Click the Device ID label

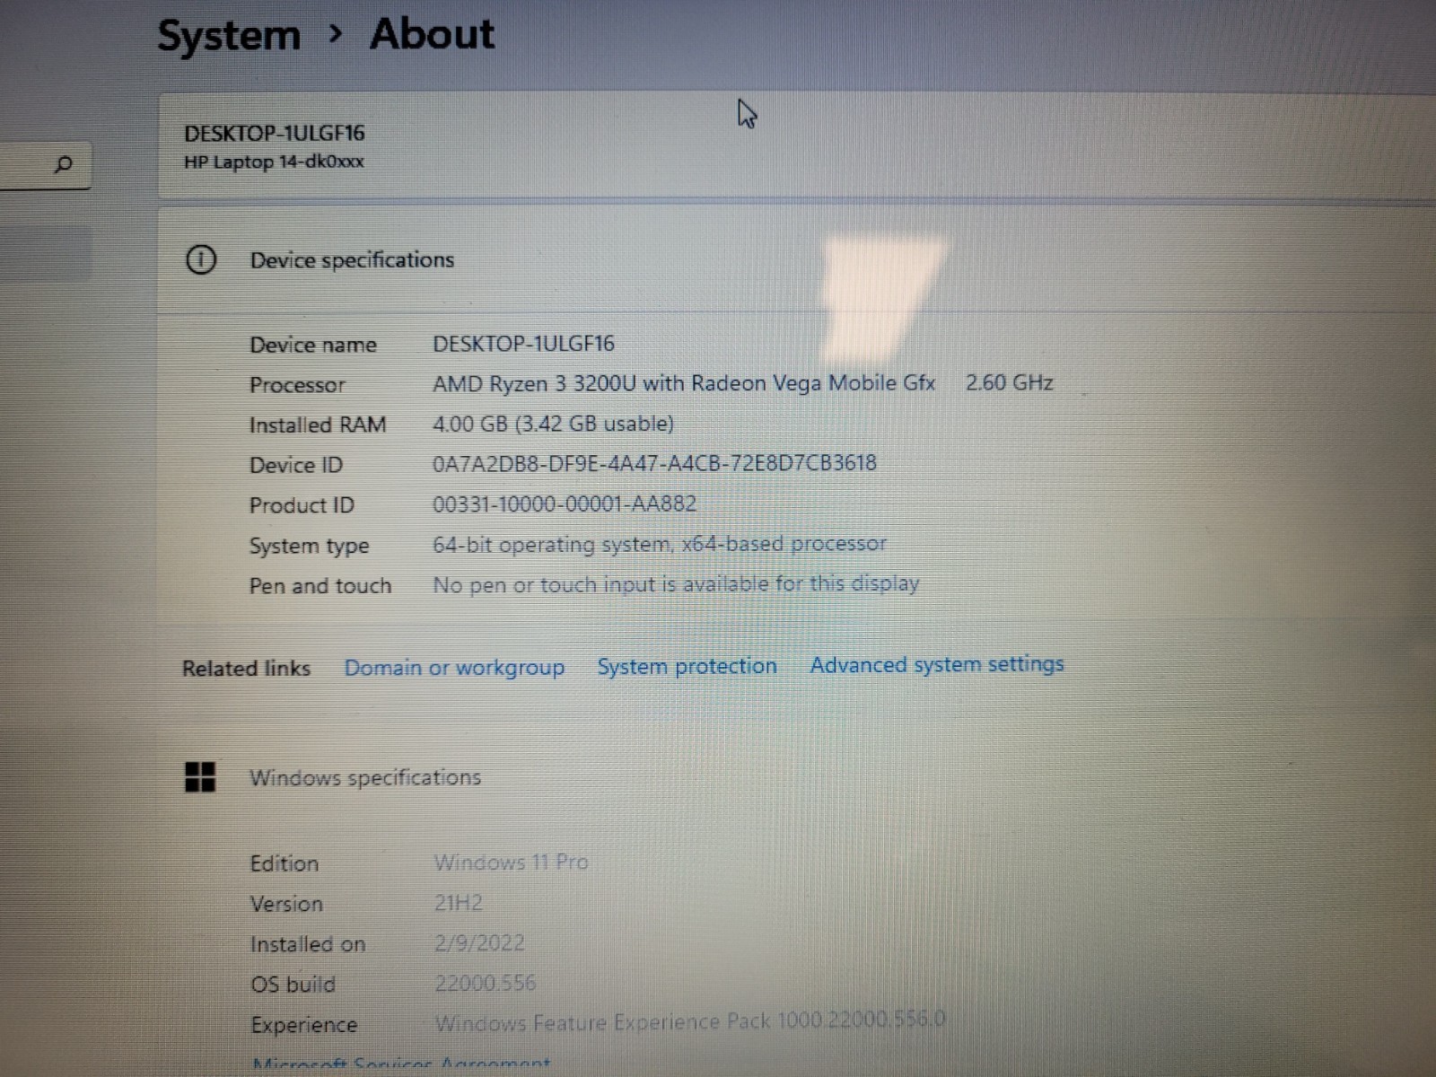coord(296,465)
